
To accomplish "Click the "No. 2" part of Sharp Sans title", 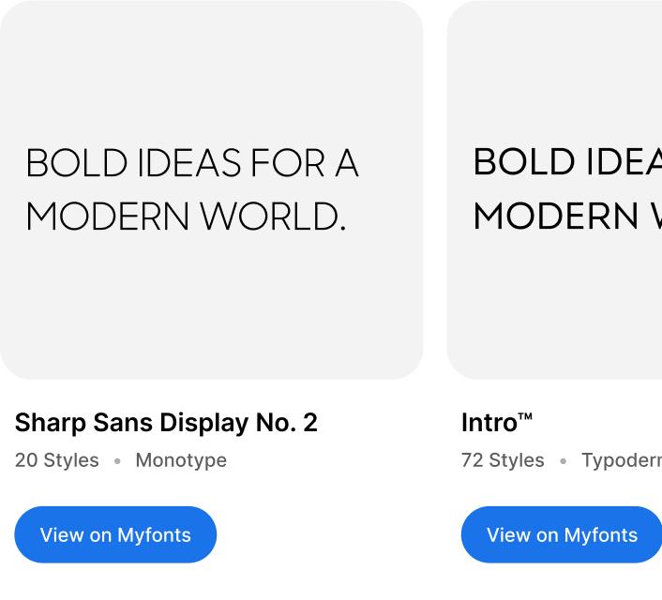I will [286, 423].
